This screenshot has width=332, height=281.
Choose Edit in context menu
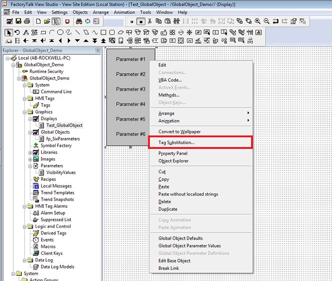coord(201,65)
